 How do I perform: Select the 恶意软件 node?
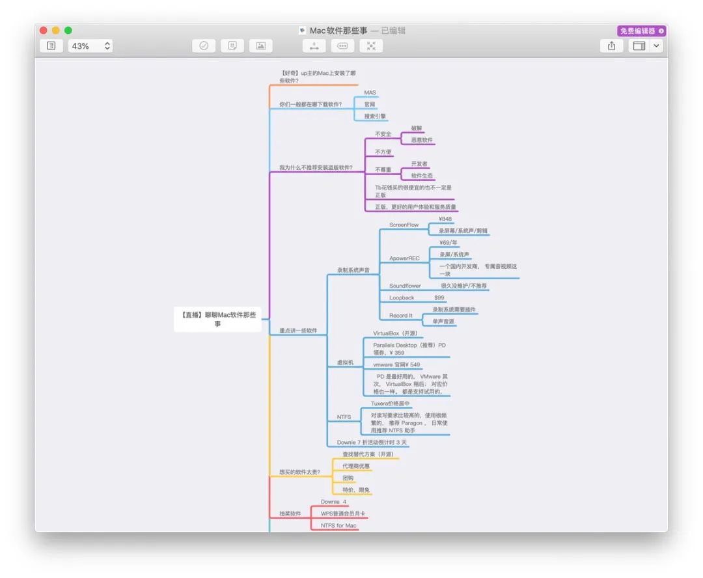[x=422, y=140]
